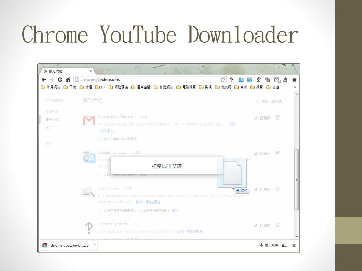Open the home page via house icon

tap(68, 79)
